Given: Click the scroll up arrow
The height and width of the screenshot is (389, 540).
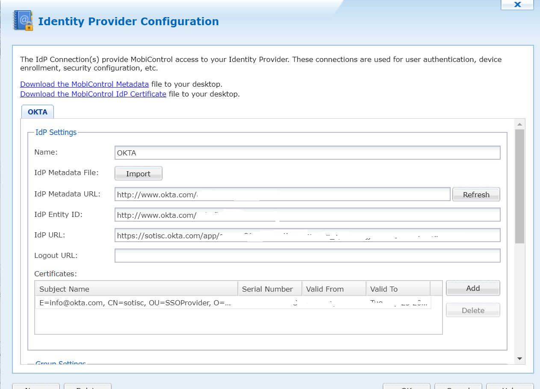Looking at the screenshot, I should pyautogui.click(x=519, y=125).
